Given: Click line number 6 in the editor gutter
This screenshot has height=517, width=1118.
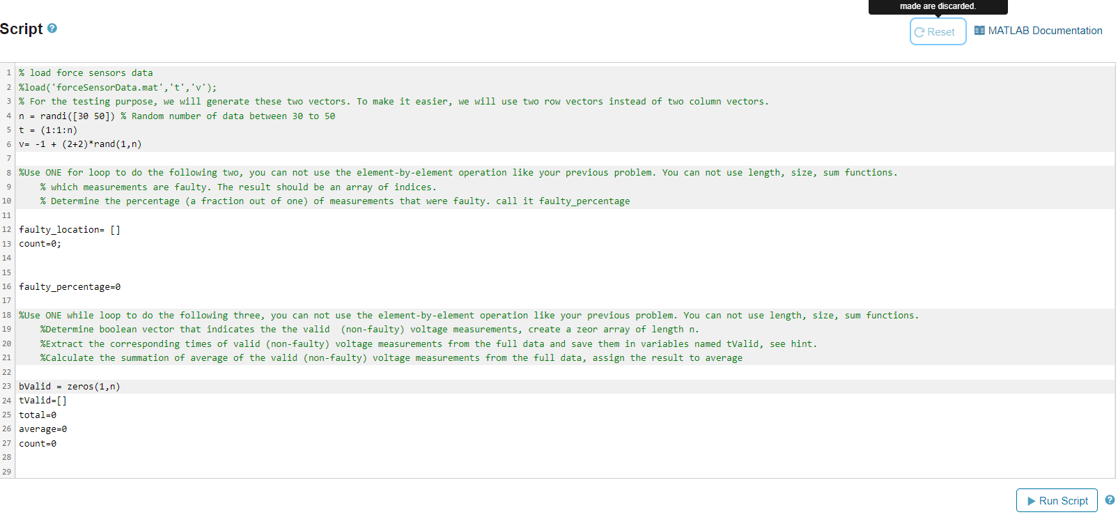Looking at the screenshot, I should point(8,144).
